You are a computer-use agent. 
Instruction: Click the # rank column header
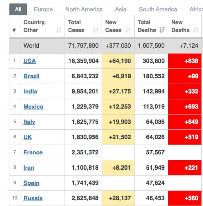14,30
